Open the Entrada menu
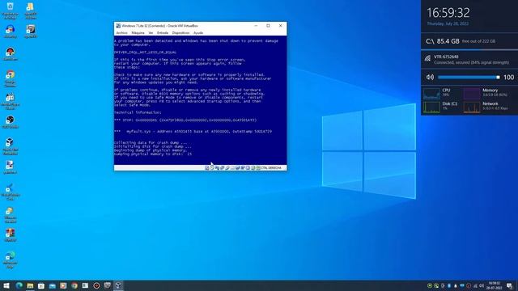 click(163, 33)
